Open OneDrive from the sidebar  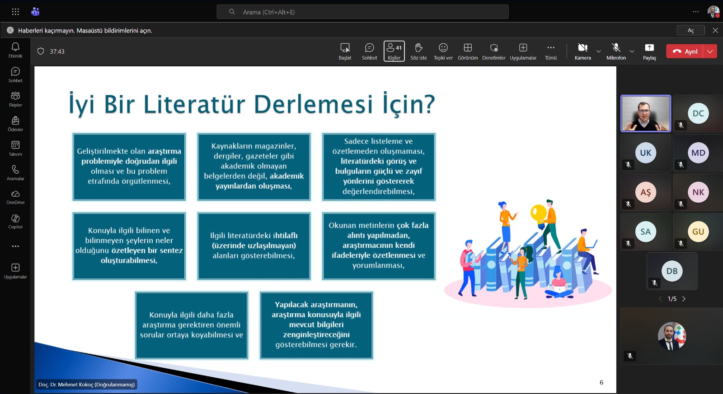click(15, 196)
